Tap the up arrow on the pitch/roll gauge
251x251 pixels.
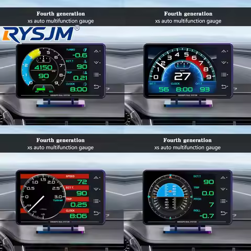pyautogui.click(x=223, y=178)
